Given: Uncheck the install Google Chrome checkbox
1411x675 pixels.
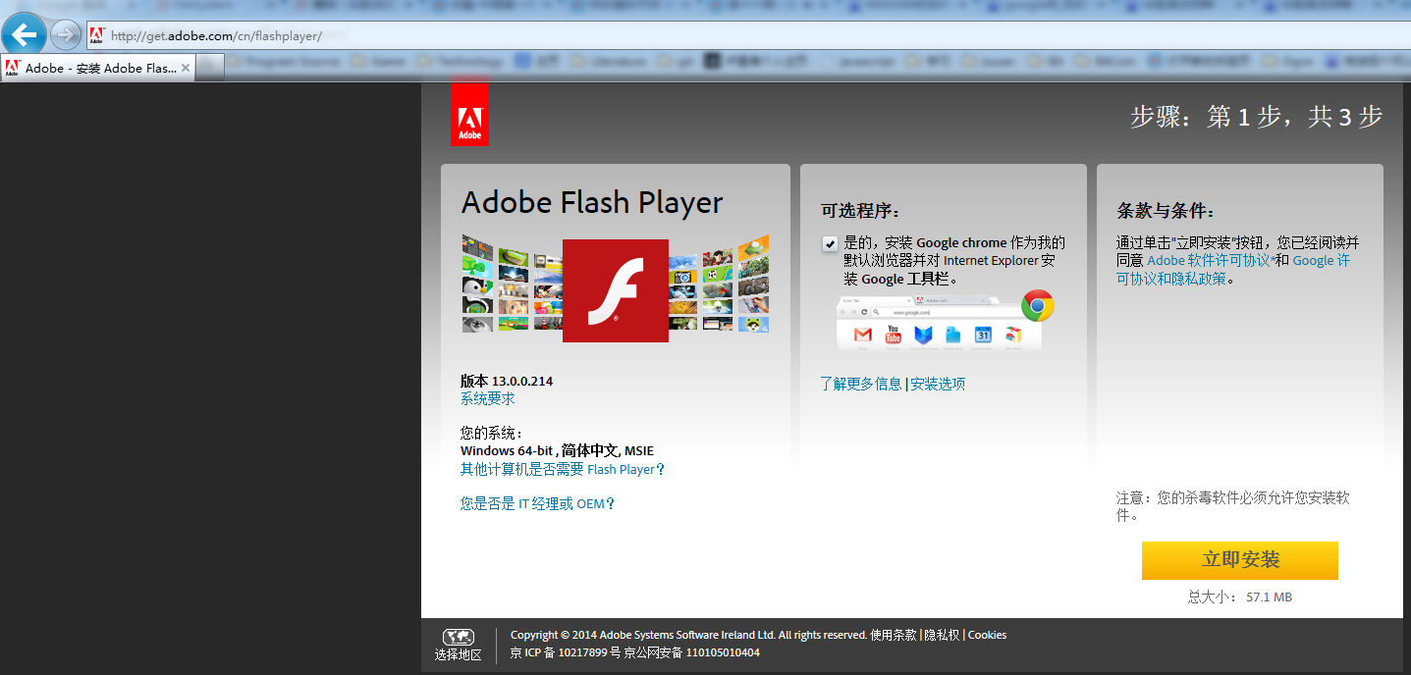Looking at the screenshot, I should click(831, 243).
